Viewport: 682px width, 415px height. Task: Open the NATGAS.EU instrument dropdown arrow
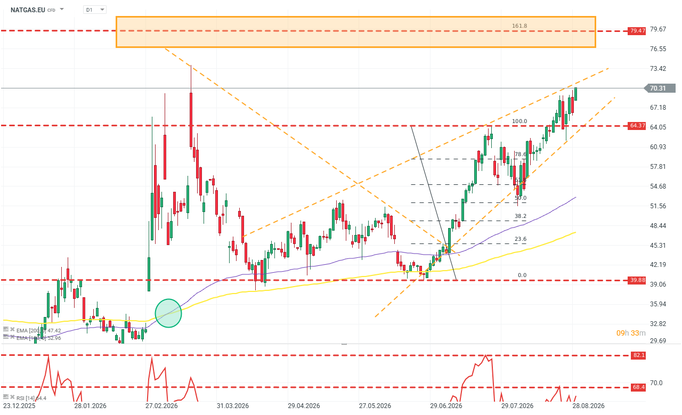coord(62,10)
